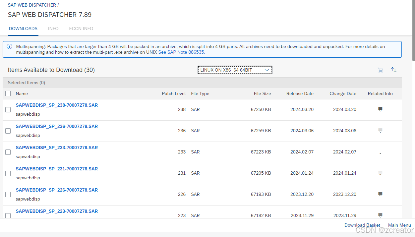Open related info for patch level 233
The height and width of the screenshot is (237, 415).
click(380, 152)
